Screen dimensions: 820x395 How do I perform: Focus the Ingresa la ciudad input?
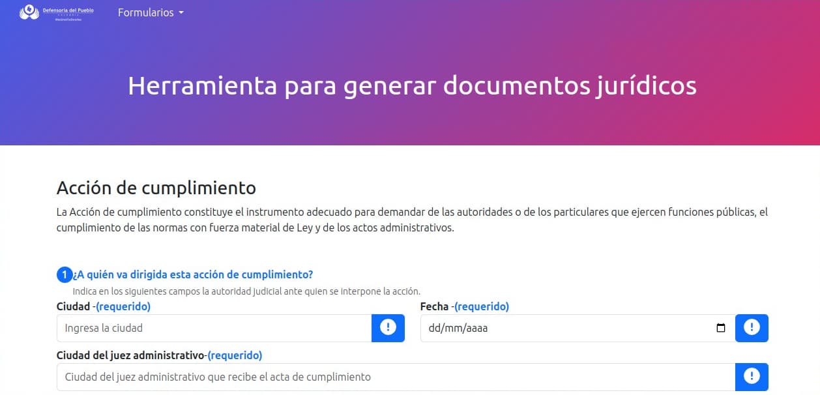[x=214, y=328]
